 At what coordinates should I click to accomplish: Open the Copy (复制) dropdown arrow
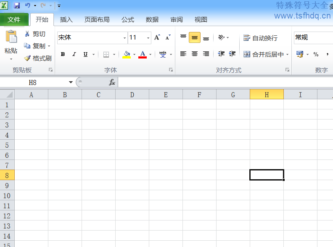click(x=49, y=46)
